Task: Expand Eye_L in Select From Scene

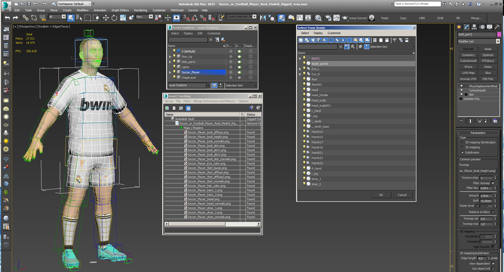Action: click(300, 69)
